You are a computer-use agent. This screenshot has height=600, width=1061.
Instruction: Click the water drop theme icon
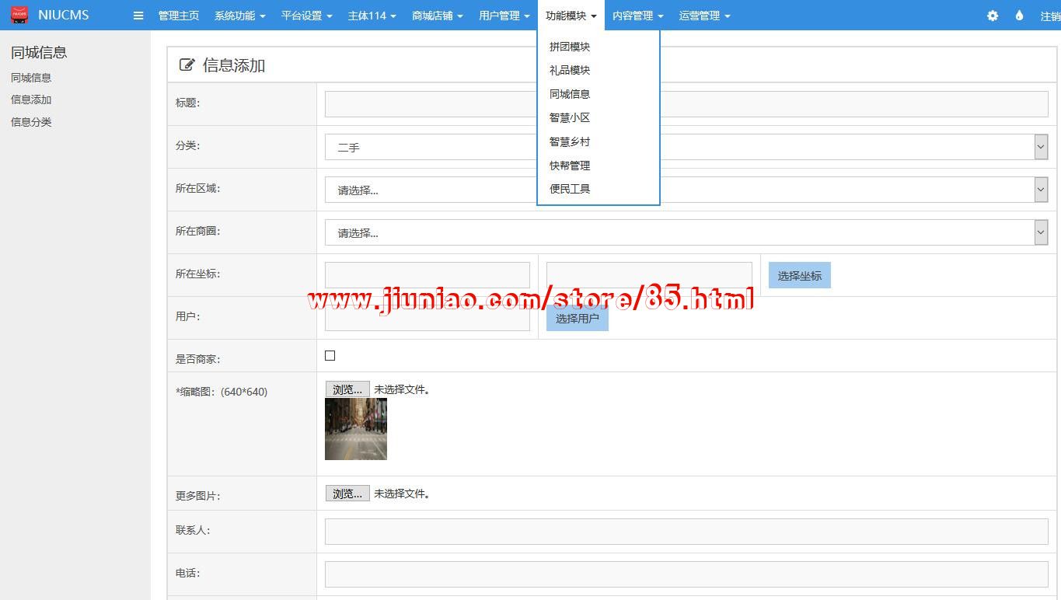click(1019, 16)
